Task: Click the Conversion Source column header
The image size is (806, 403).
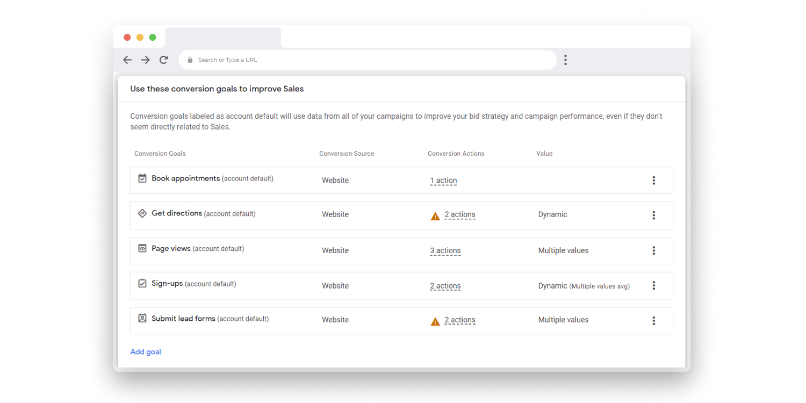Action: click(347, 154)
